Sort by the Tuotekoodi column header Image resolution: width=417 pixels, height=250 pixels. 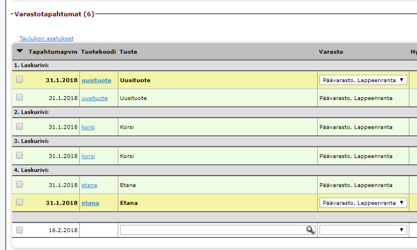[x=98, y=52]
